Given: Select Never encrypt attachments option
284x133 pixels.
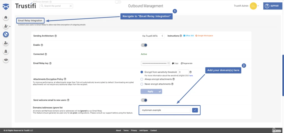Looking at the screenshot, I should point(142,84).
